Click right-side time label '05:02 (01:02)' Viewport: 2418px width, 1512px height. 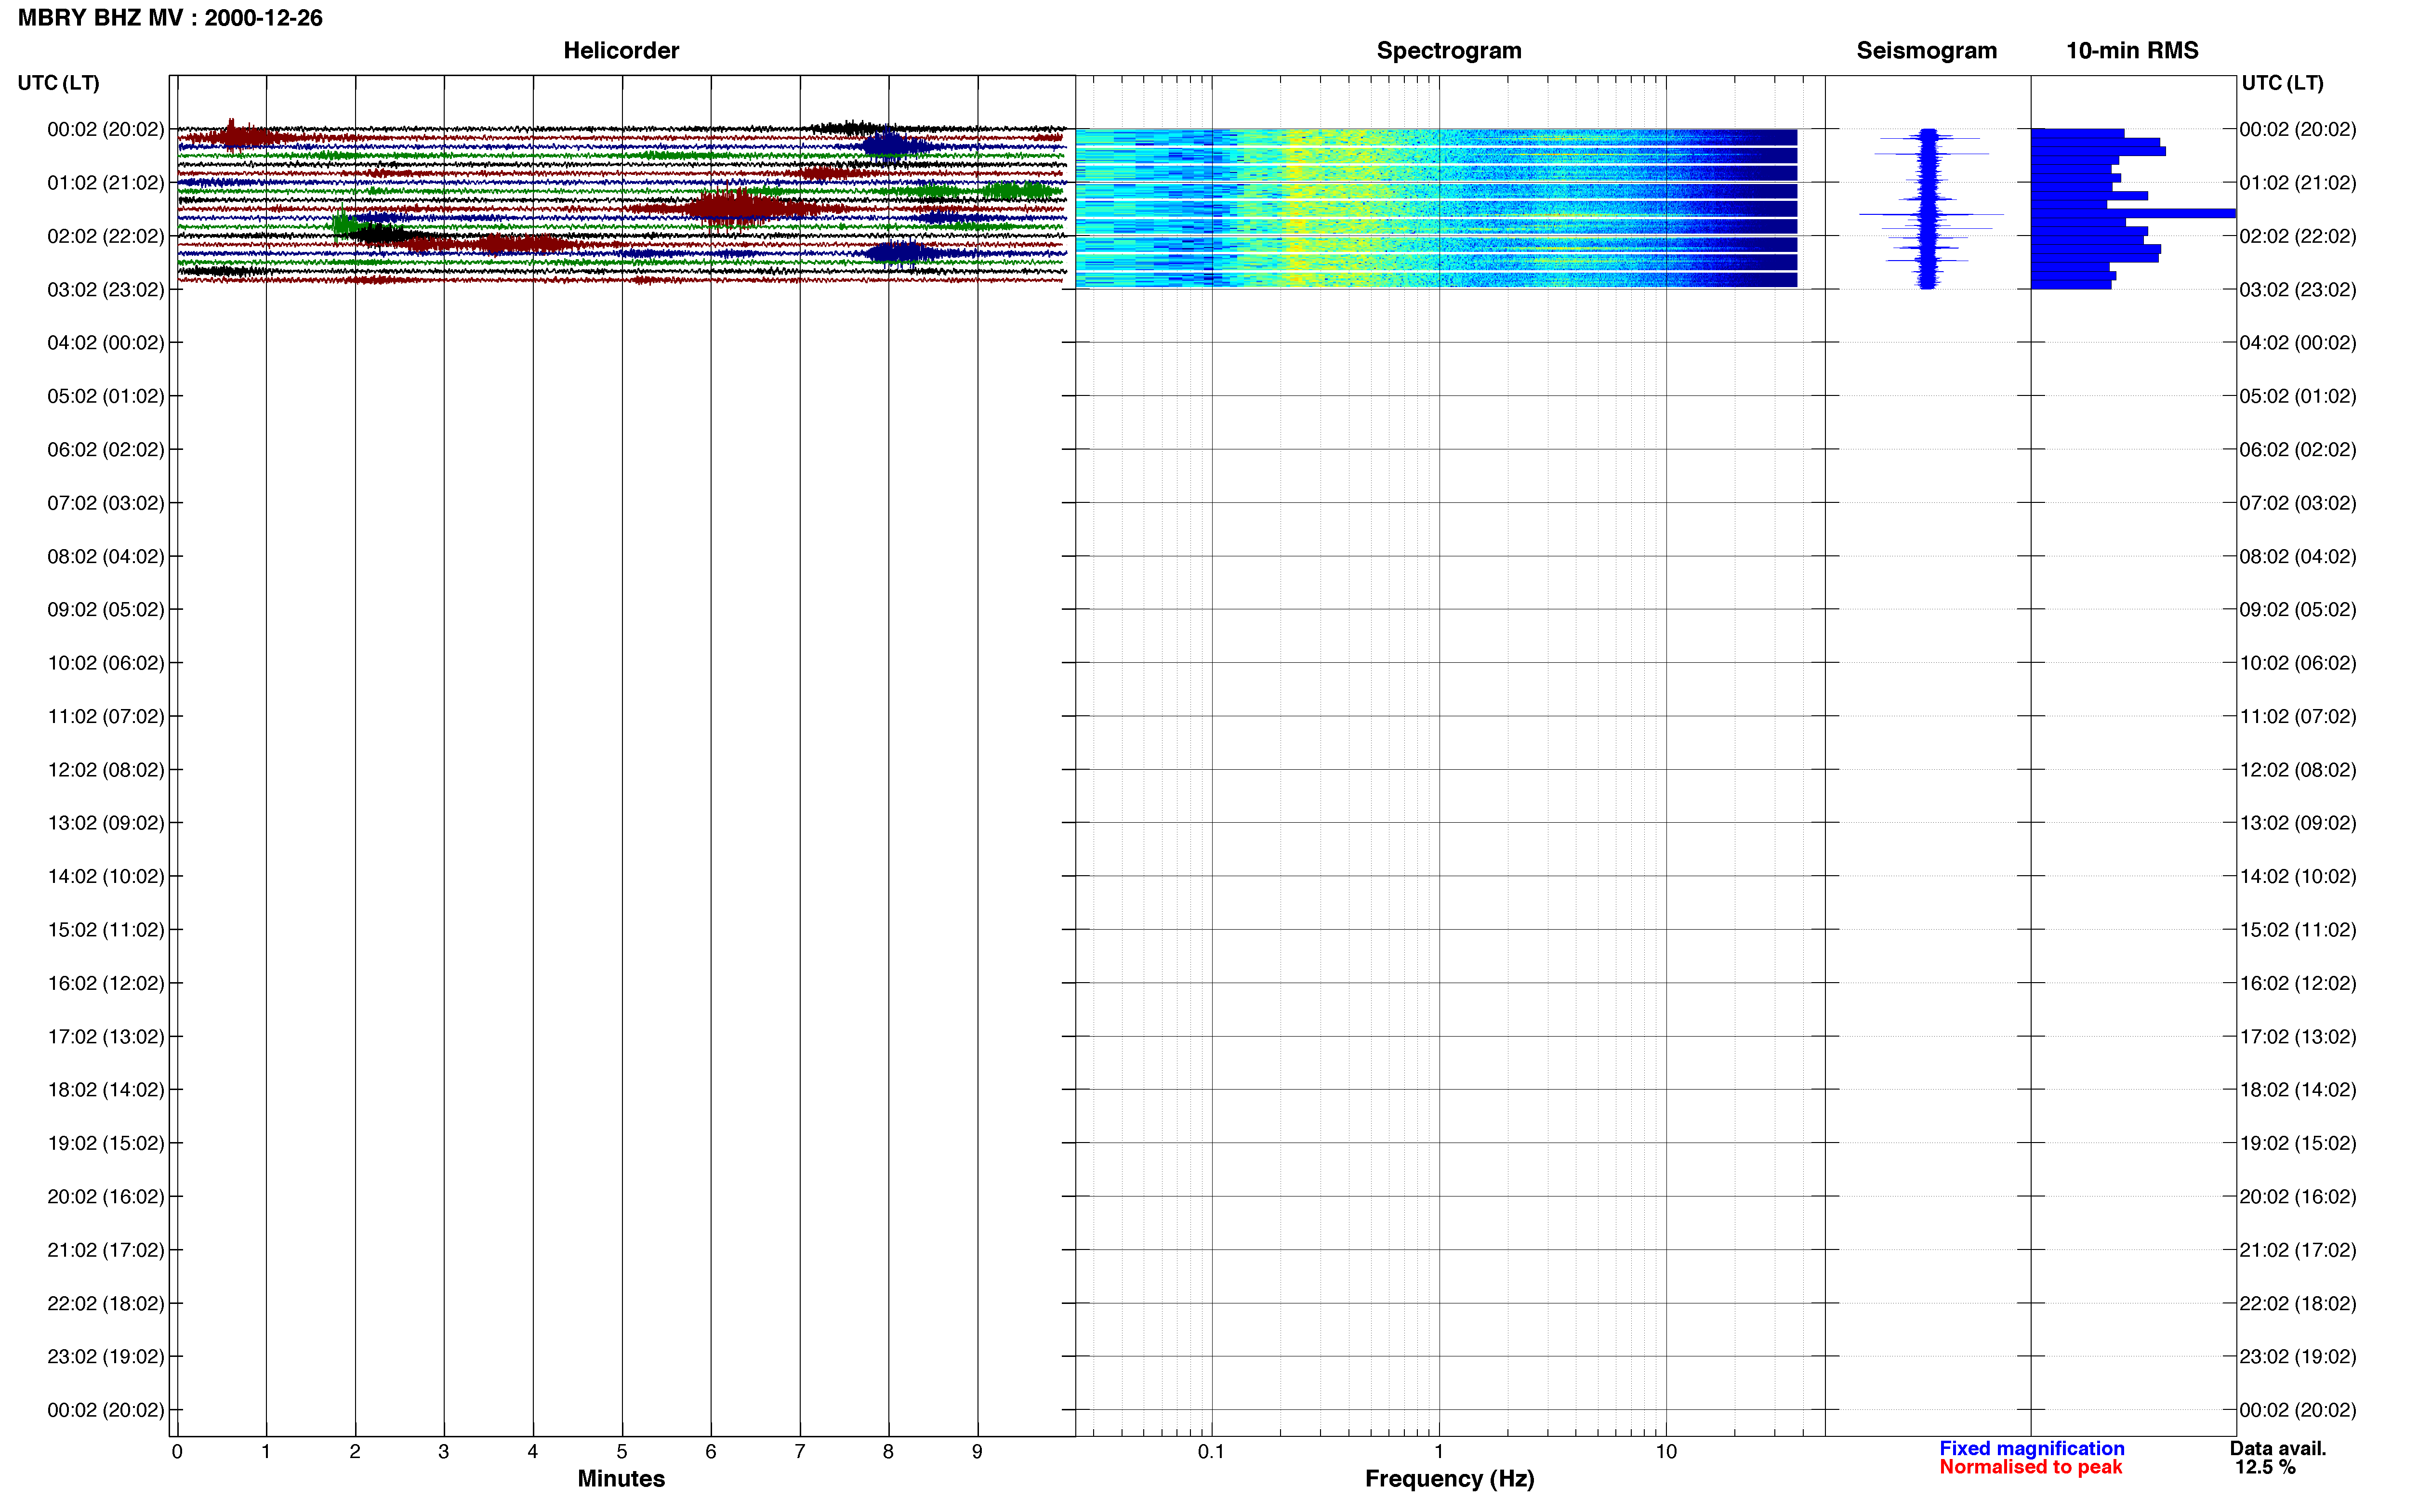coord(2298,396)
